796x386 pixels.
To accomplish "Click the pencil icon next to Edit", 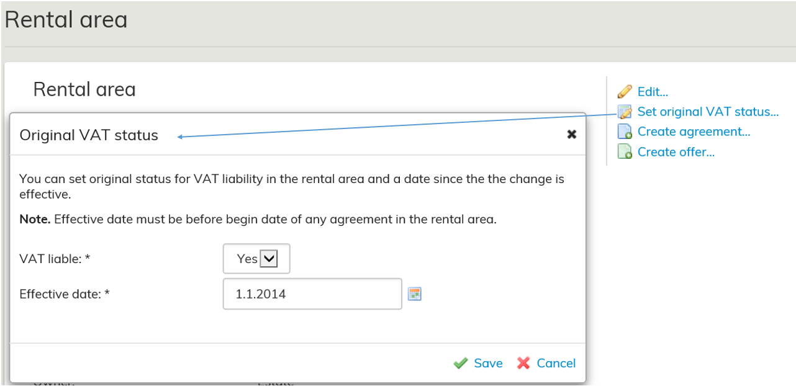I will coord(625,92).
